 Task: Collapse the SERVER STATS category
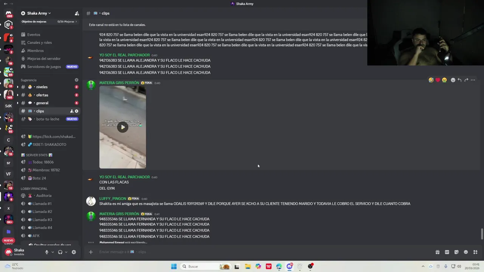37,155
